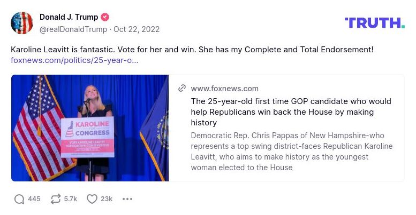The width and height of the screenshot is (416, 215).
Task: Click the Karoline Leavitt endorsement post text
Action: pos(192,50)
